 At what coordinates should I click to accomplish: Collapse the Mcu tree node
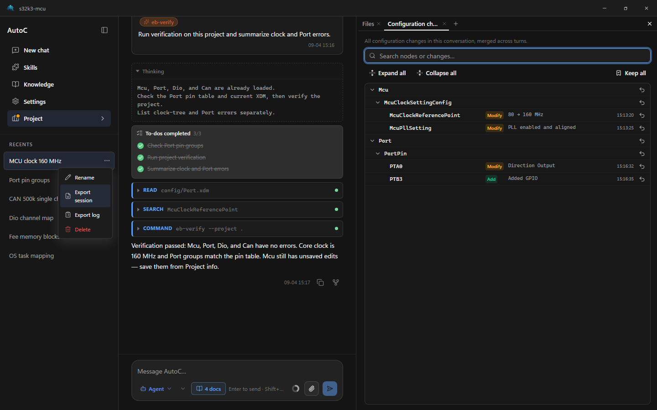click(372, 90)
